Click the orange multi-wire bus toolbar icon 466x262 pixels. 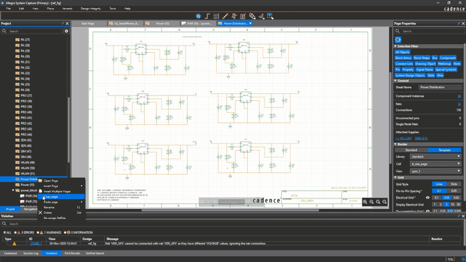click(x=234, y=16)
